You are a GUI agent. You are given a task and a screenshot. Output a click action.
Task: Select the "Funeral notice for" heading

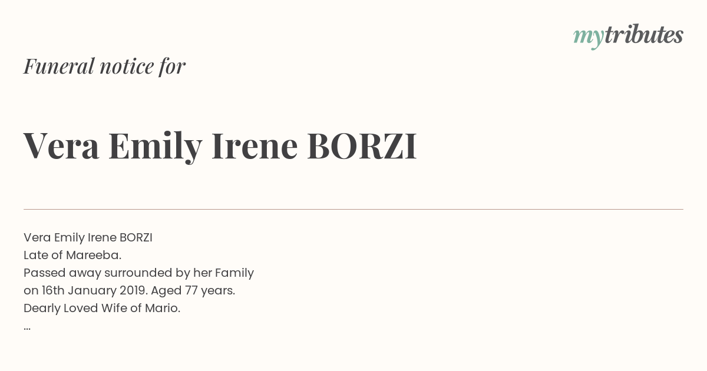tap(104, 66)
